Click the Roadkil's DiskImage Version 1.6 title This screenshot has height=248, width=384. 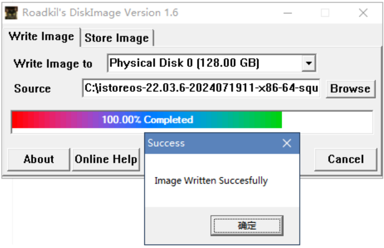[100, 13]
